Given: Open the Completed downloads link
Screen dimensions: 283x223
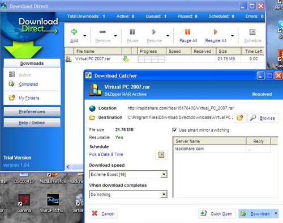Looking at the screenshot, I should point(28,84).
